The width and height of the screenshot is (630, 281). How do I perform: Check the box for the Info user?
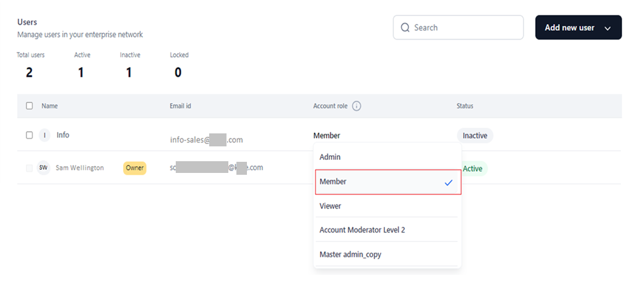pyautogui.click(x=29, y=135)
